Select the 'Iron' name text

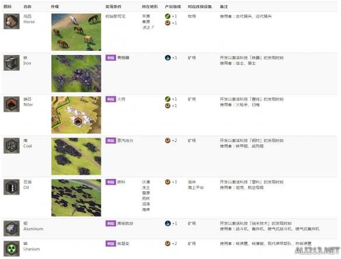(27, 63)
